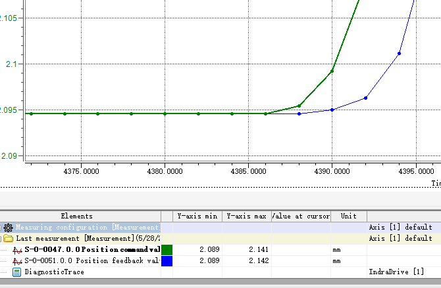Click the Elements column header
The width and height of the screenshot is (441, 288).
tap(77, 216)
